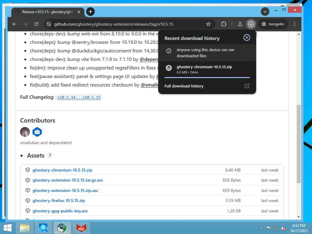Click the 1.28 KB size text
The image size is (312, 234).
(234, 211)
